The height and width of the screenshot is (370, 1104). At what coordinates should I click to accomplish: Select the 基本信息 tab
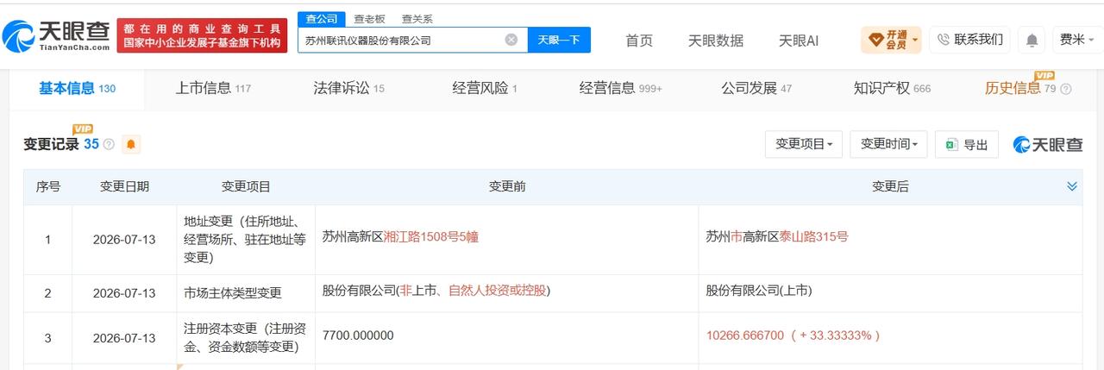coord(77,88)
